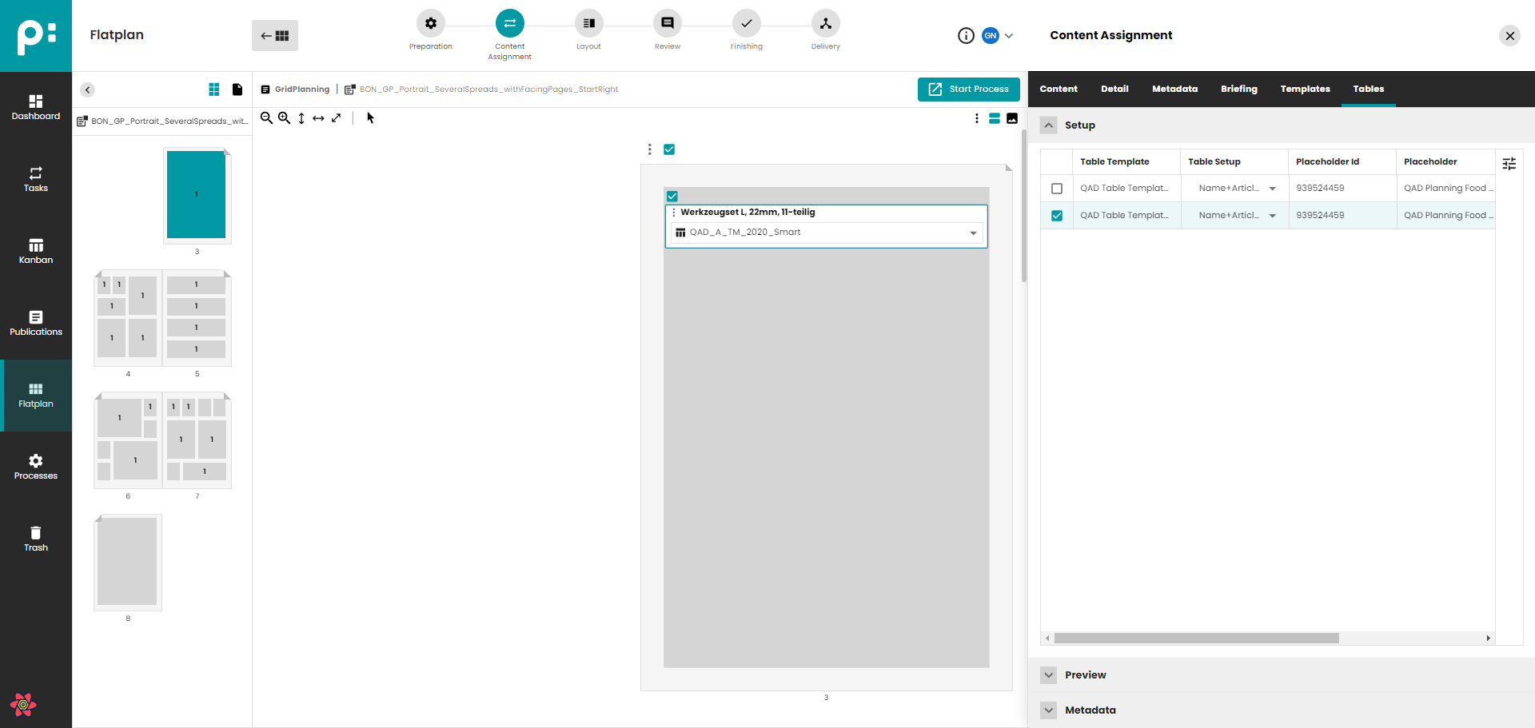Click the zoom in magnifier icon
Image resolution: width=1535 pixels, height=728 pixels.
(x=284, y=118)
